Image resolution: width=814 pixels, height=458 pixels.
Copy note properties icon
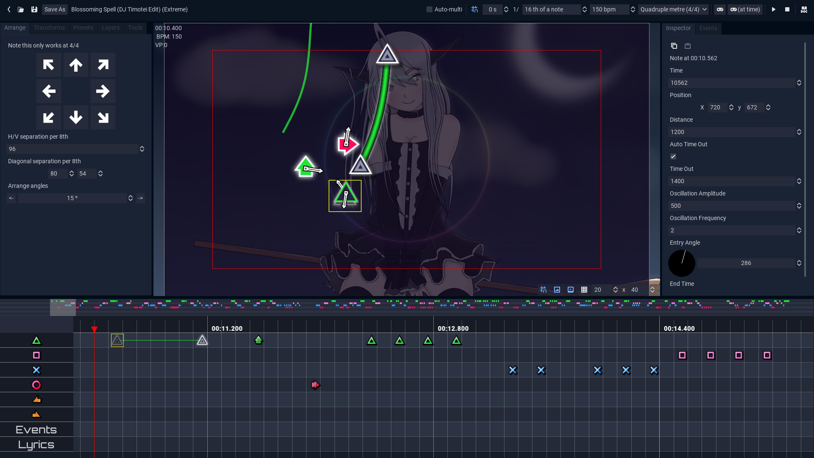[x=674, y=46]
